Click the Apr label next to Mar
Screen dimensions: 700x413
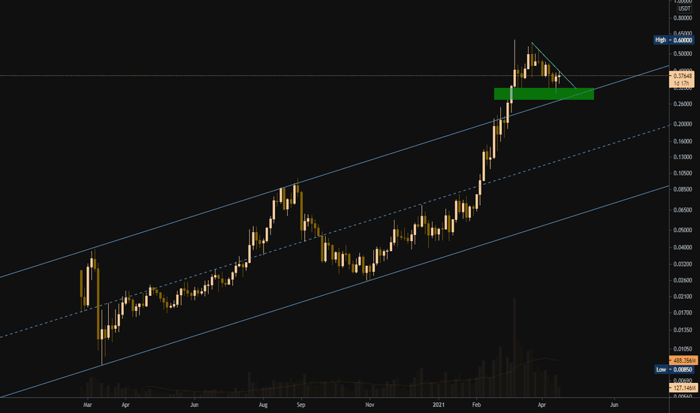(x=125, y=405)
